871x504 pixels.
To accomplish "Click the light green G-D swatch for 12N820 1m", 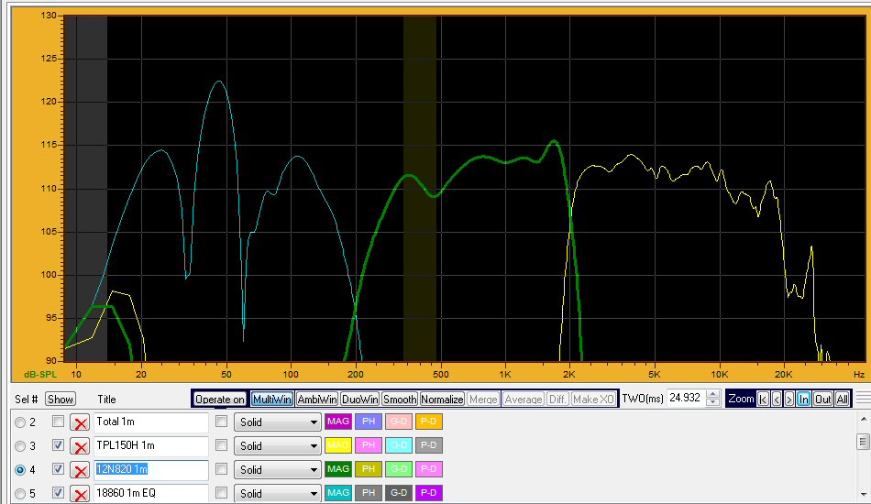I will [x=398, y=469].
